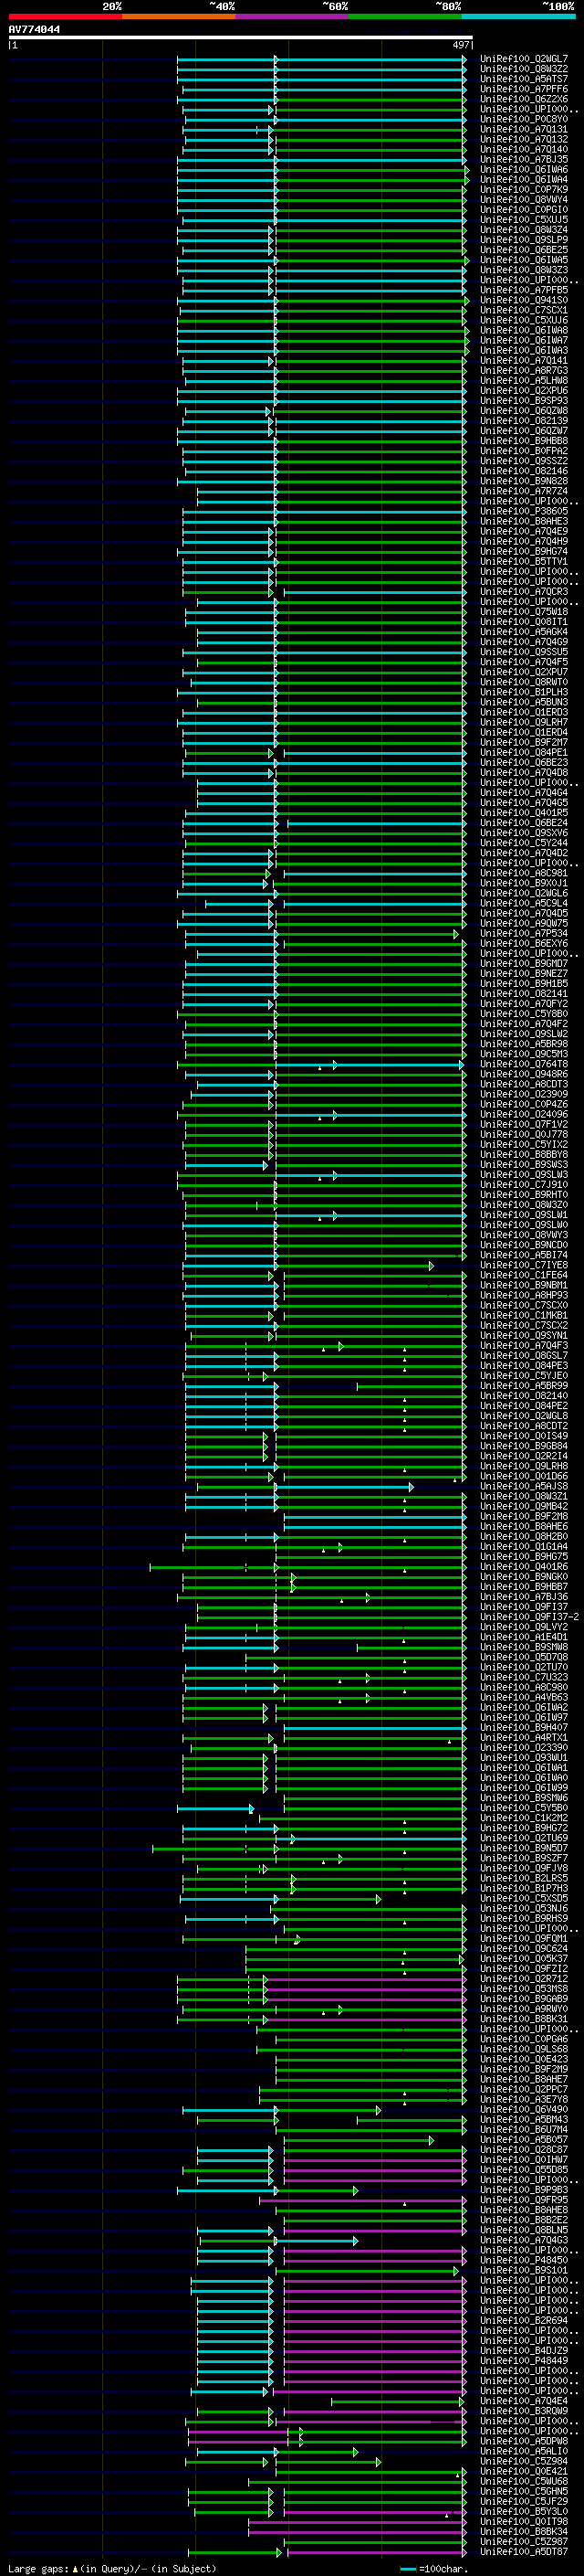Go to the UniRef100_B8AHE6 entry
Screen dimensions: 584x2576
click(523, 1526)
